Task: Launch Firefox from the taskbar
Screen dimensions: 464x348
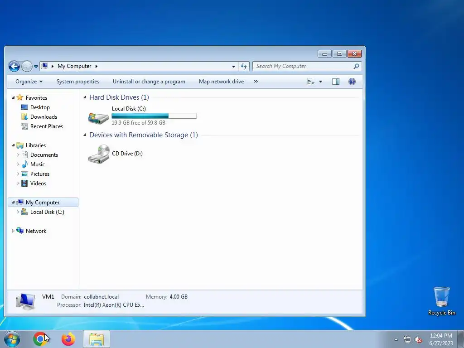Action: point(68,339)
